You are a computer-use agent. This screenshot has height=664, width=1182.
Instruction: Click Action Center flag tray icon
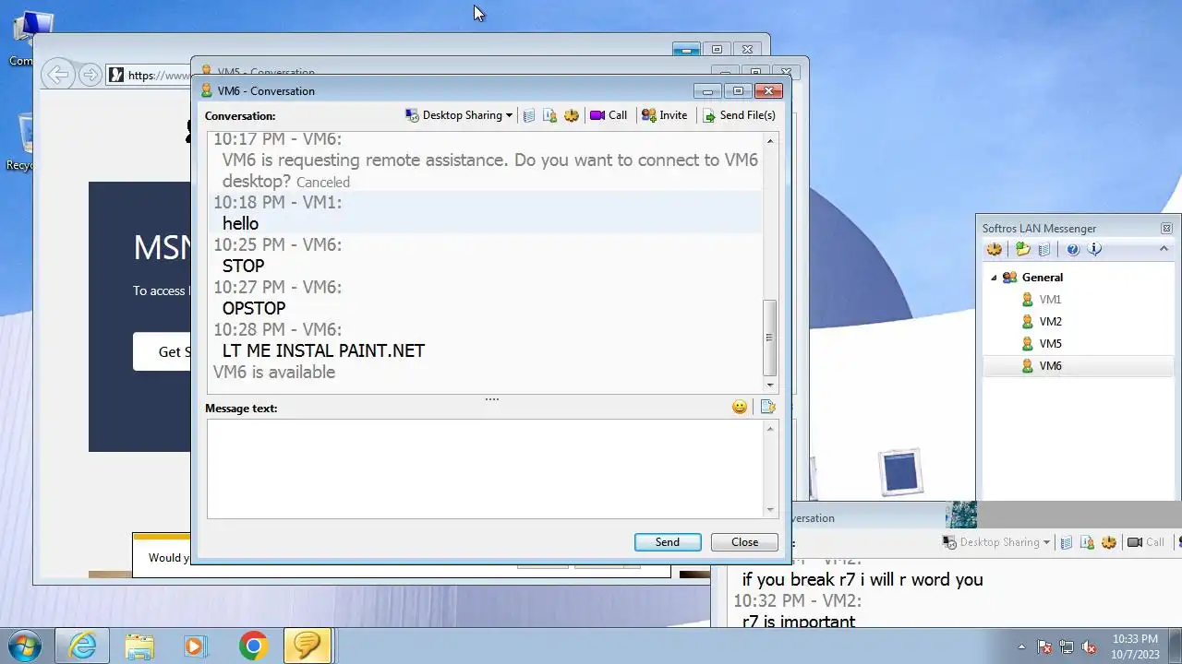tap(1044, 646)
